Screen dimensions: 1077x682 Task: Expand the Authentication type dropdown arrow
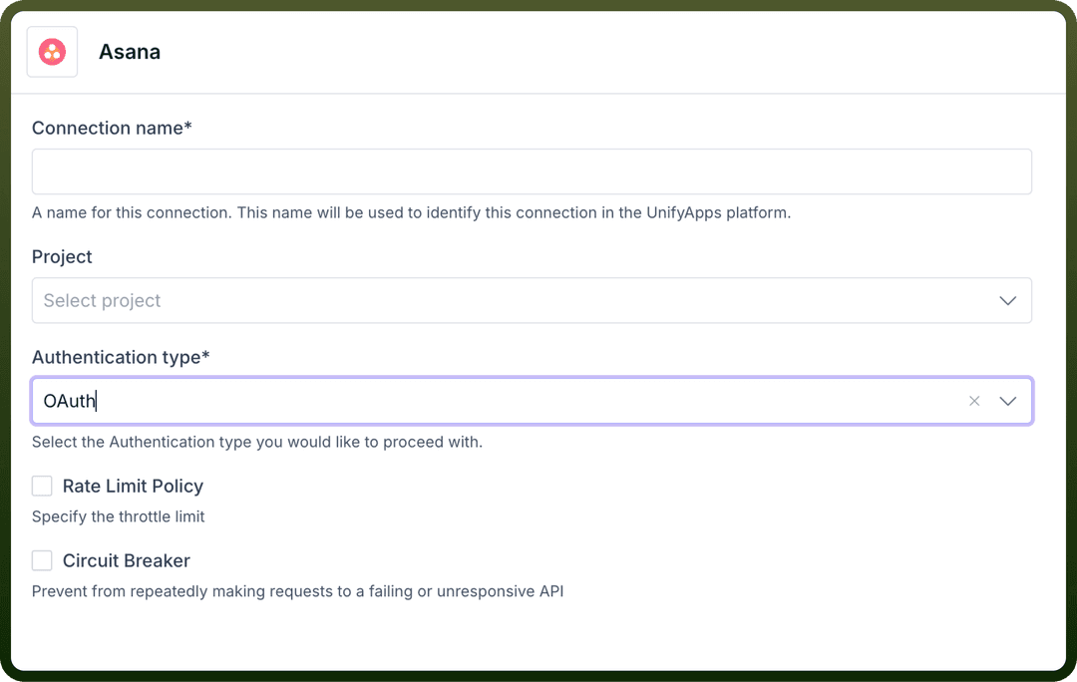(1007, 401)
